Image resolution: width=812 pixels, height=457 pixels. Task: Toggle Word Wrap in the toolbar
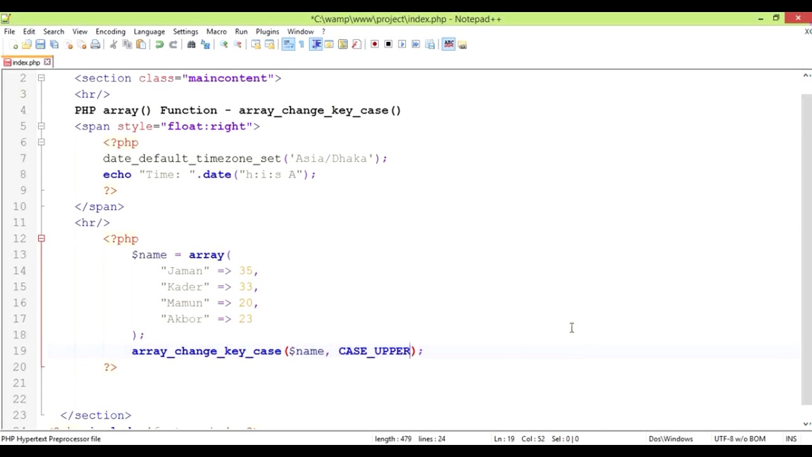[x=289, y=44]
